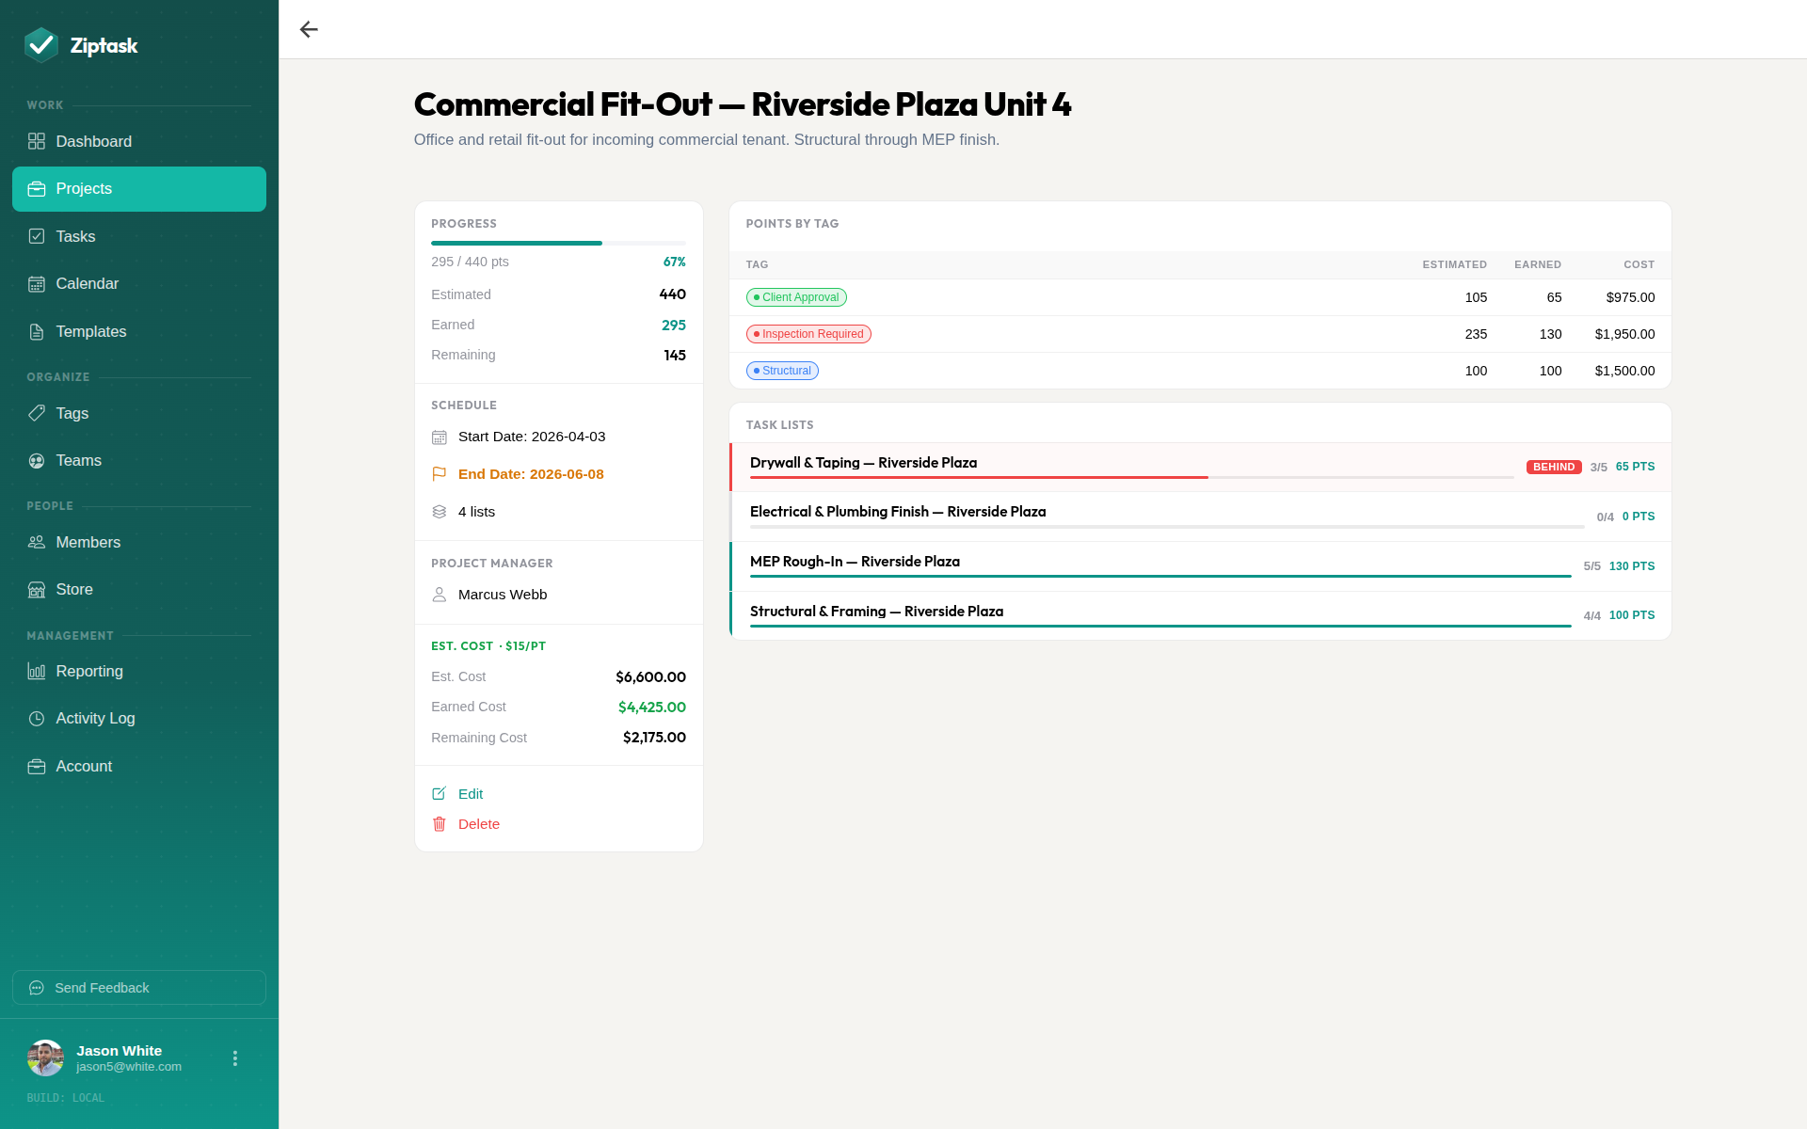Click the Store shop icon
Image resolution: width=1807 pixels, height=1129 pixels.
(x=37, y=590)
